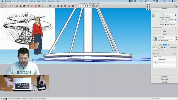Toggle the entity visibility eye icon
The width and height of the screenshot is (178, 100).
click(165, 24)
